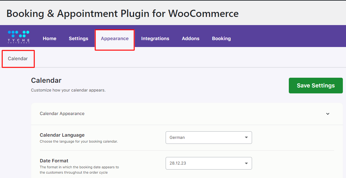This screenshot has width=346, height=178.
Task: Click the 'Date Format' label
Action: [54, 161]
